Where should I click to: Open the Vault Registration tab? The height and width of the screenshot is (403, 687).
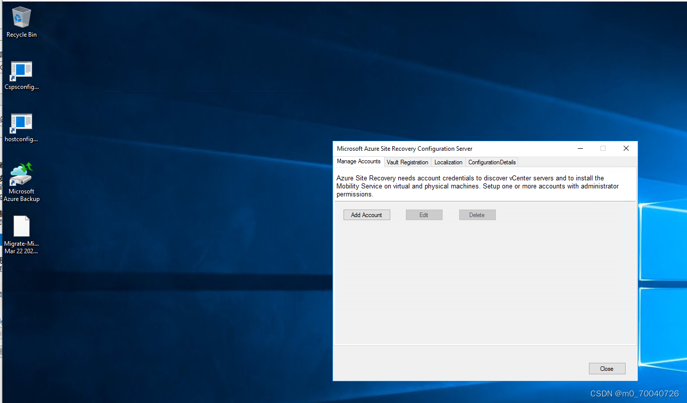pyautogui.click(x=407, y=162)
